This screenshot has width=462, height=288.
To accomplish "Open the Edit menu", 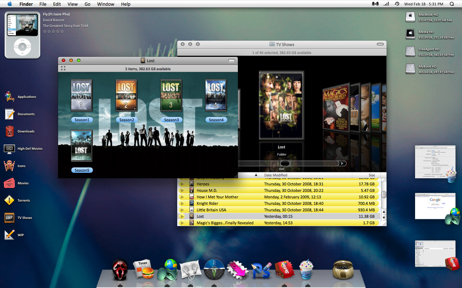I will click(57, 4).
